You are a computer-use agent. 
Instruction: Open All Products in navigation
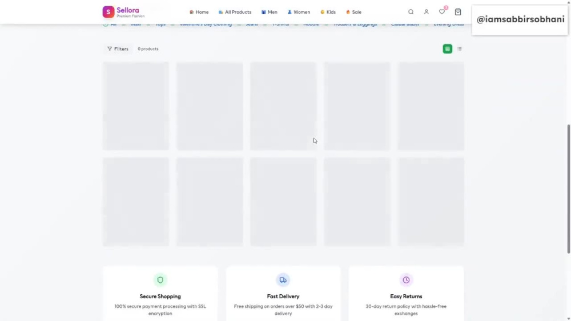[235, 12]
